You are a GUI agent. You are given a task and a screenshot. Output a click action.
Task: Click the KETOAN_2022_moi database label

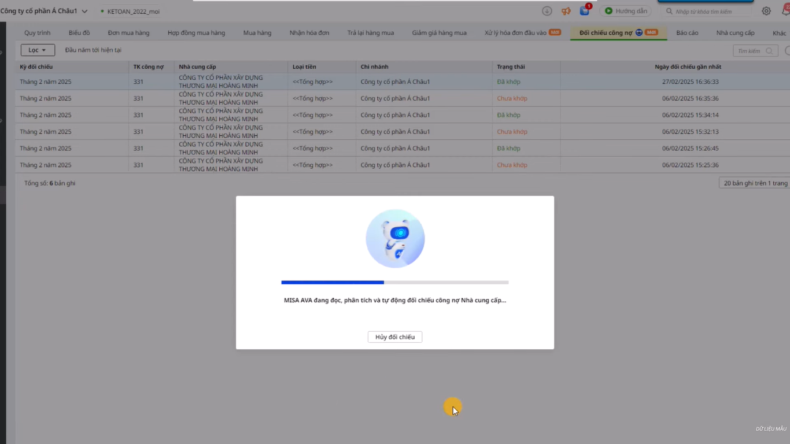[133, 12]
